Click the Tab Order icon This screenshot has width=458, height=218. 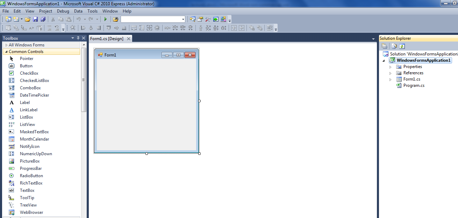[270, 28]
